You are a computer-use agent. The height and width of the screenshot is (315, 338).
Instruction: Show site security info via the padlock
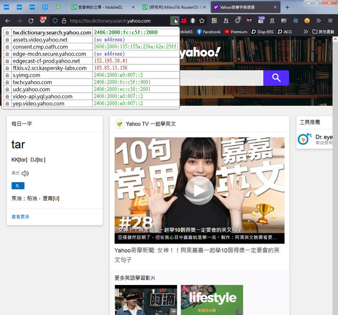point(64,21)
